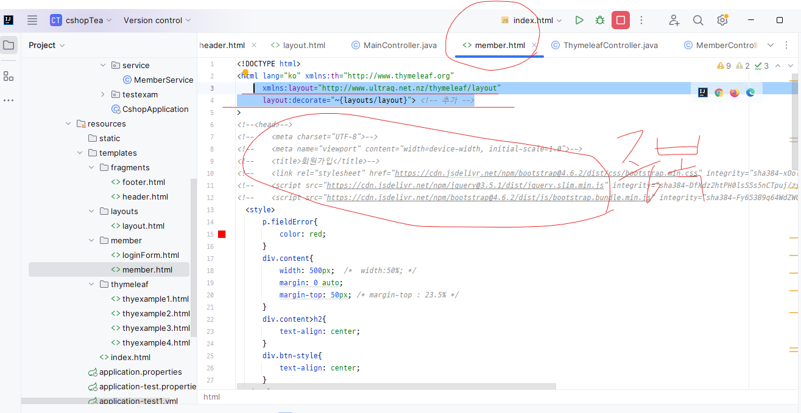Select footer.html in fragments
The height and width of the screenshot is (413, 801).
click(x=138, y=182)
